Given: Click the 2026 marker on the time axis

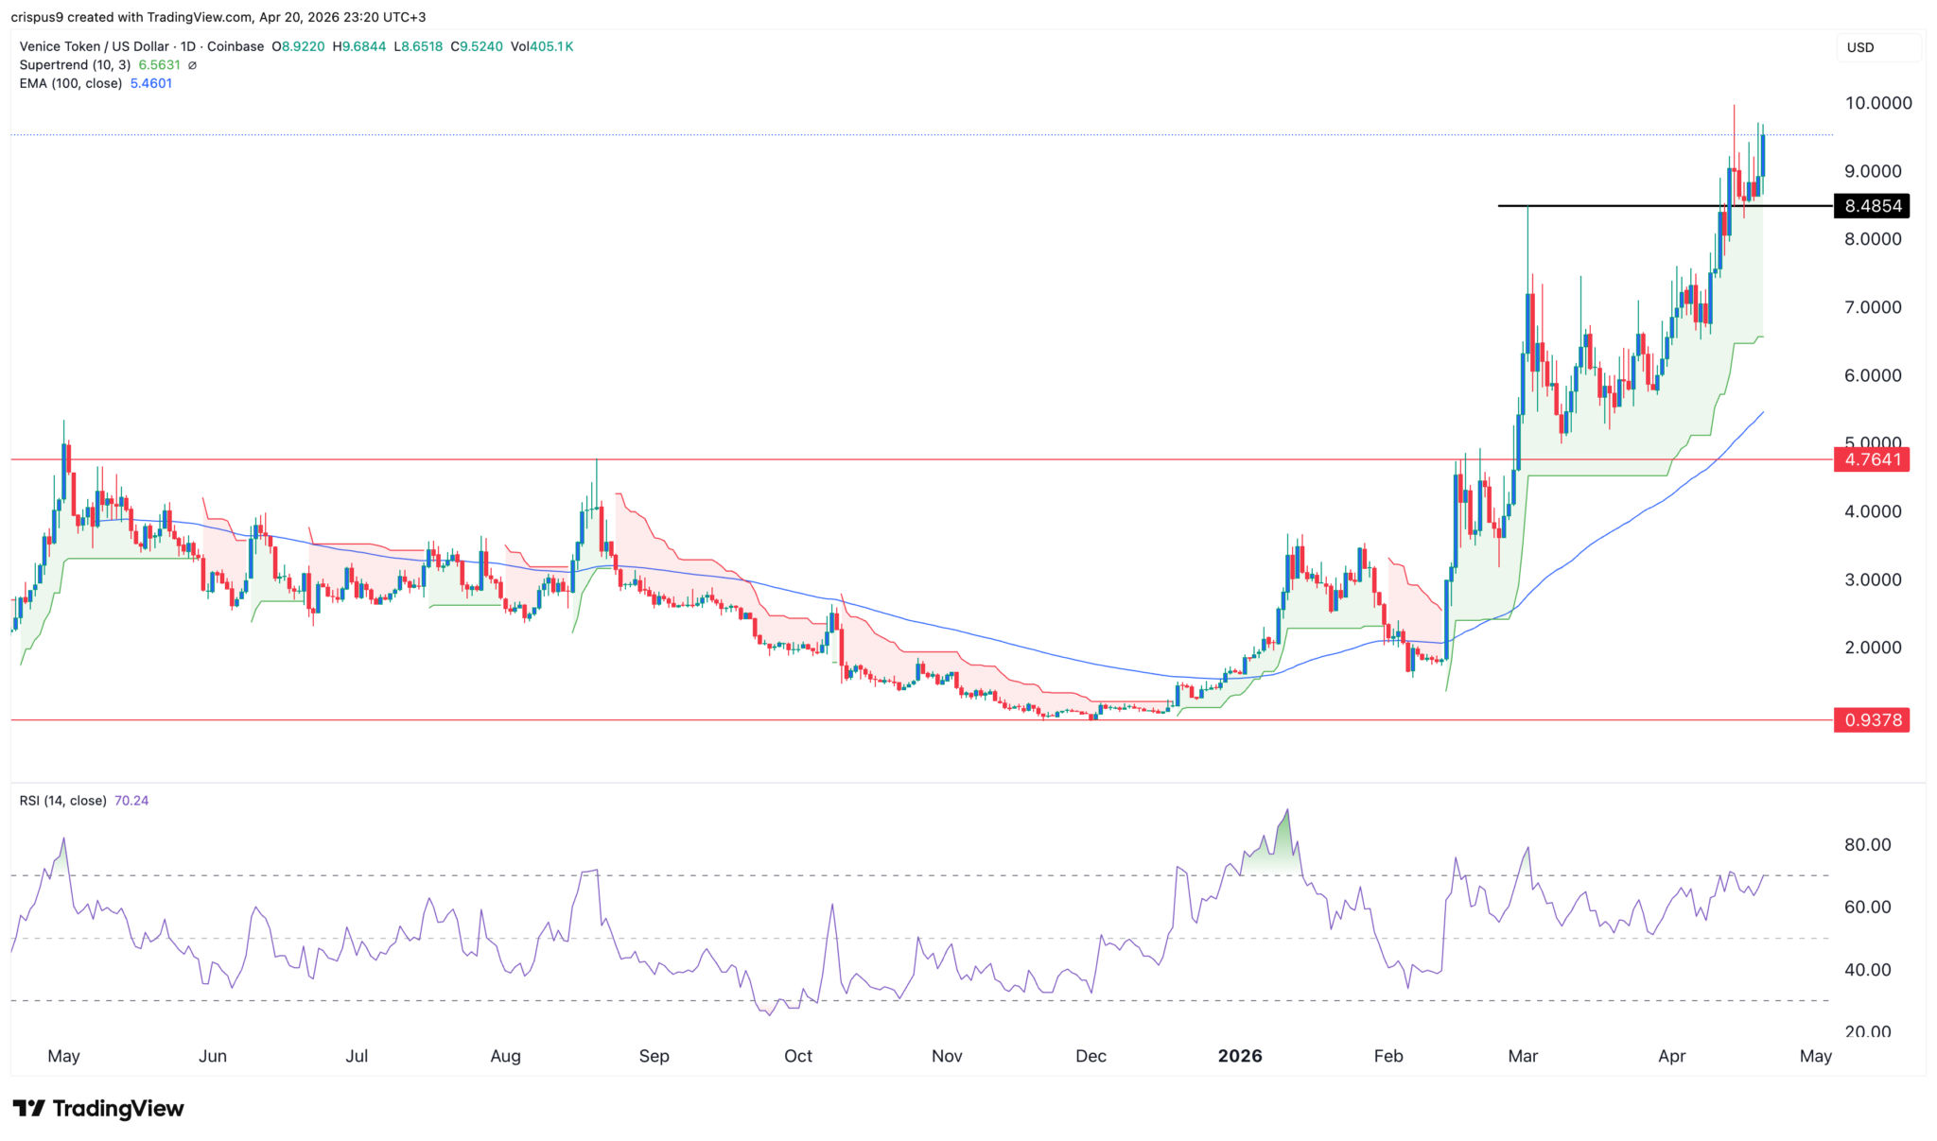Looking at the screenshot, I should pyautogui.click(x=1241, y=1056).
